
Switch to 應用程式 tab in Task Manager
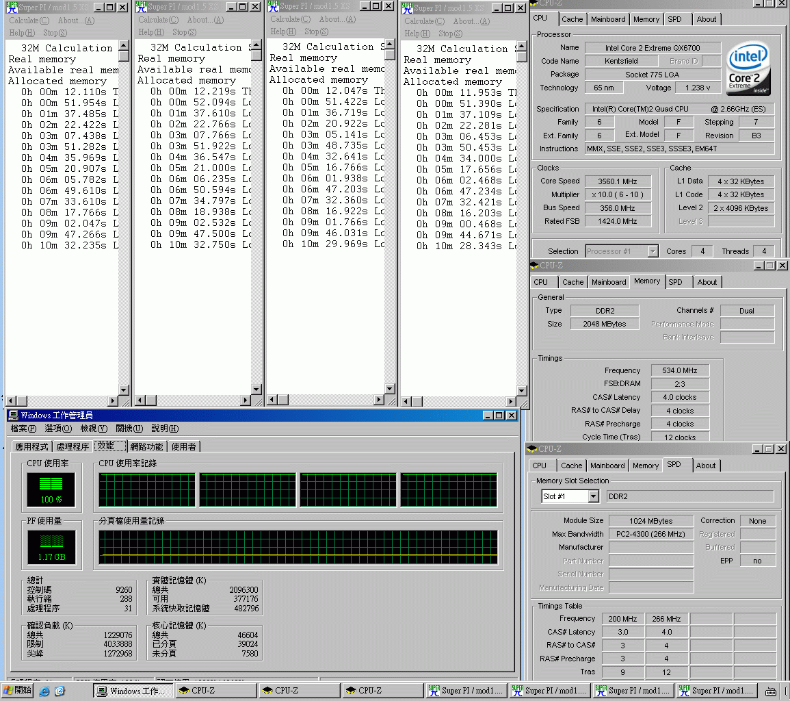pyautogui.click(x=31, y=447)
